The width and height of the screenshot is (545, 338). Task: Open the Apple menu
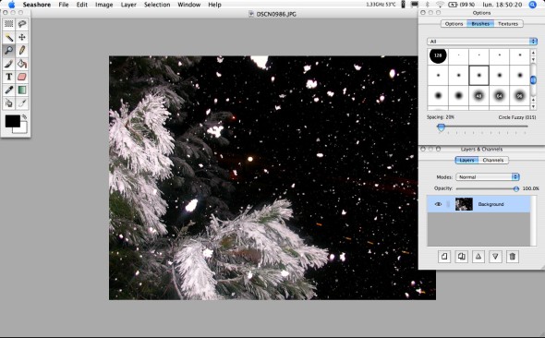[x=11, y=5]
